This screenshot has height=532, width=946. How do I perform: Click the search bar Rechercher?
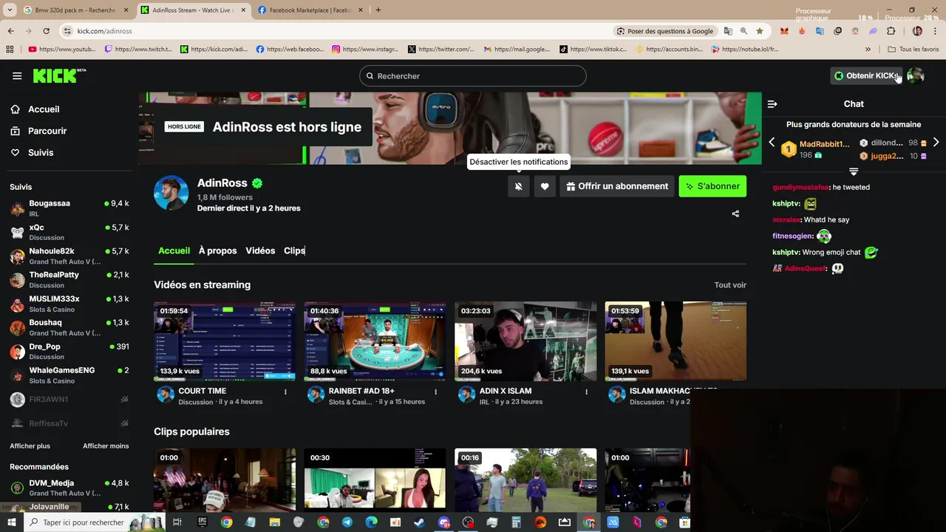point(473,76)
